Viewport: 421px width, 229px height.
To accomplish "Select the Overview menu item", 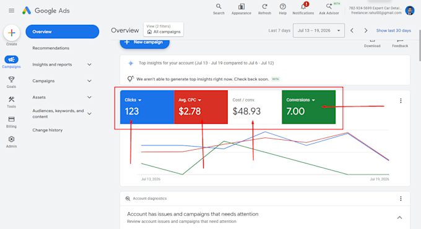I will [x=63, y=32].
